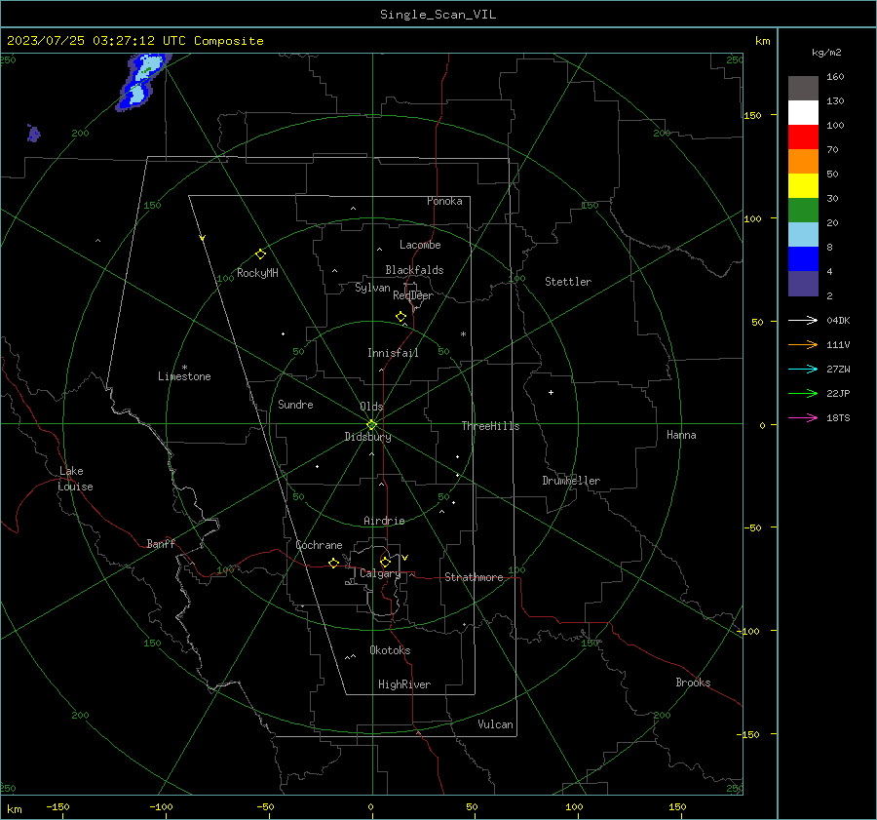Click the Cochrane city label
Screen dimensions: 877x820
tap(319, 545)
